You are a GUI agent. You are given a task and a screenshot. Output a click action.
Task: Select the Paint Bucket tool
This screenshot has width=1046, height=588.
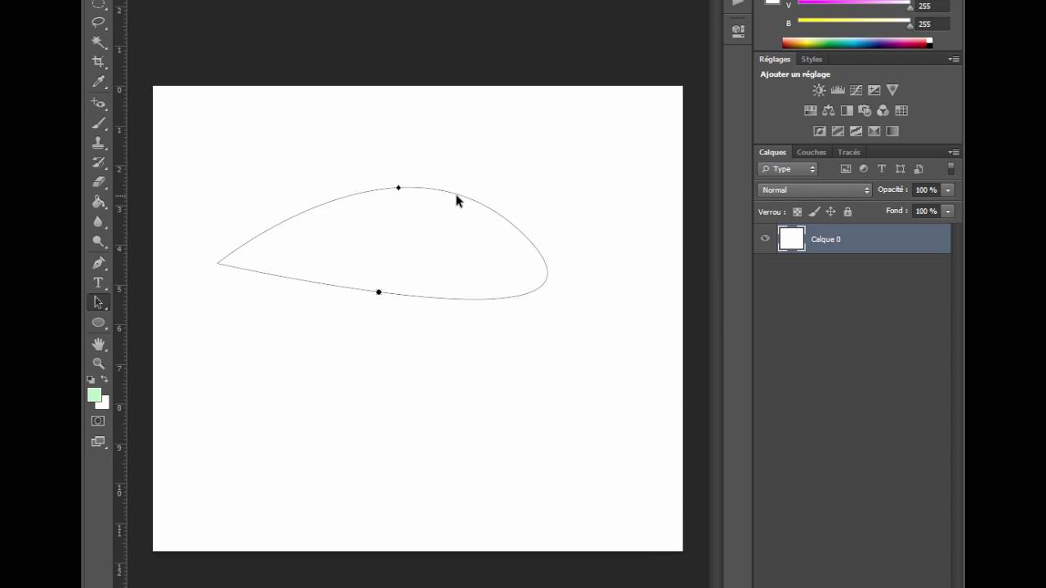point(98,202)
